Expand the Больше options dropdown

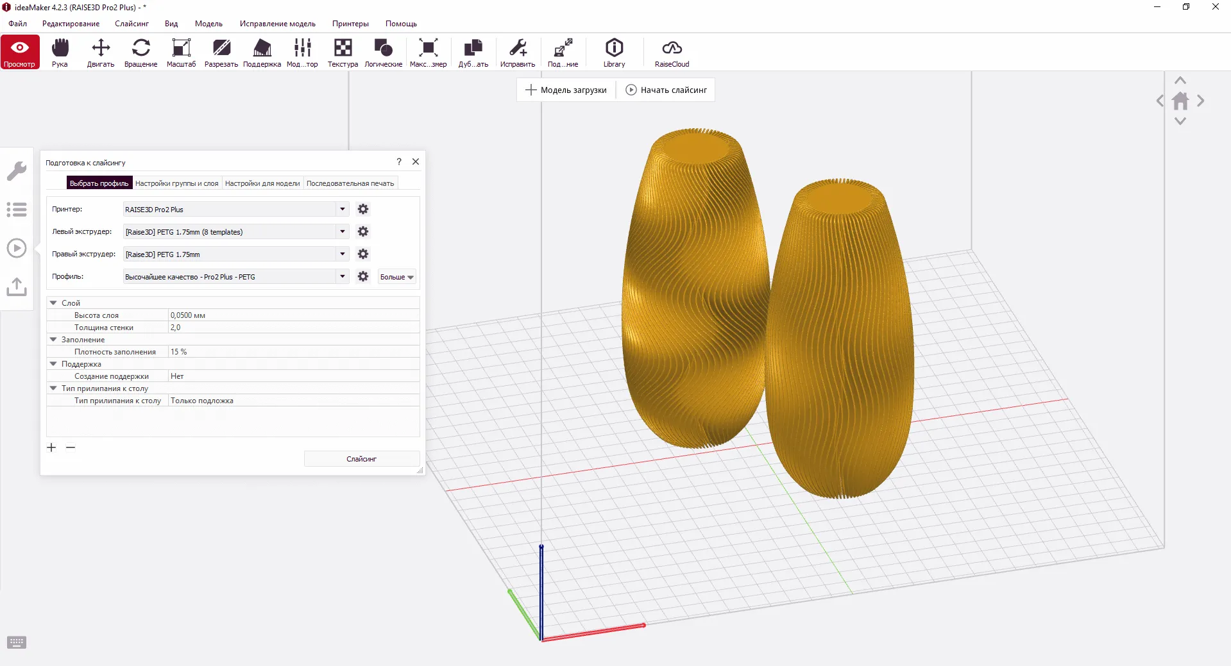coord(397,277)
